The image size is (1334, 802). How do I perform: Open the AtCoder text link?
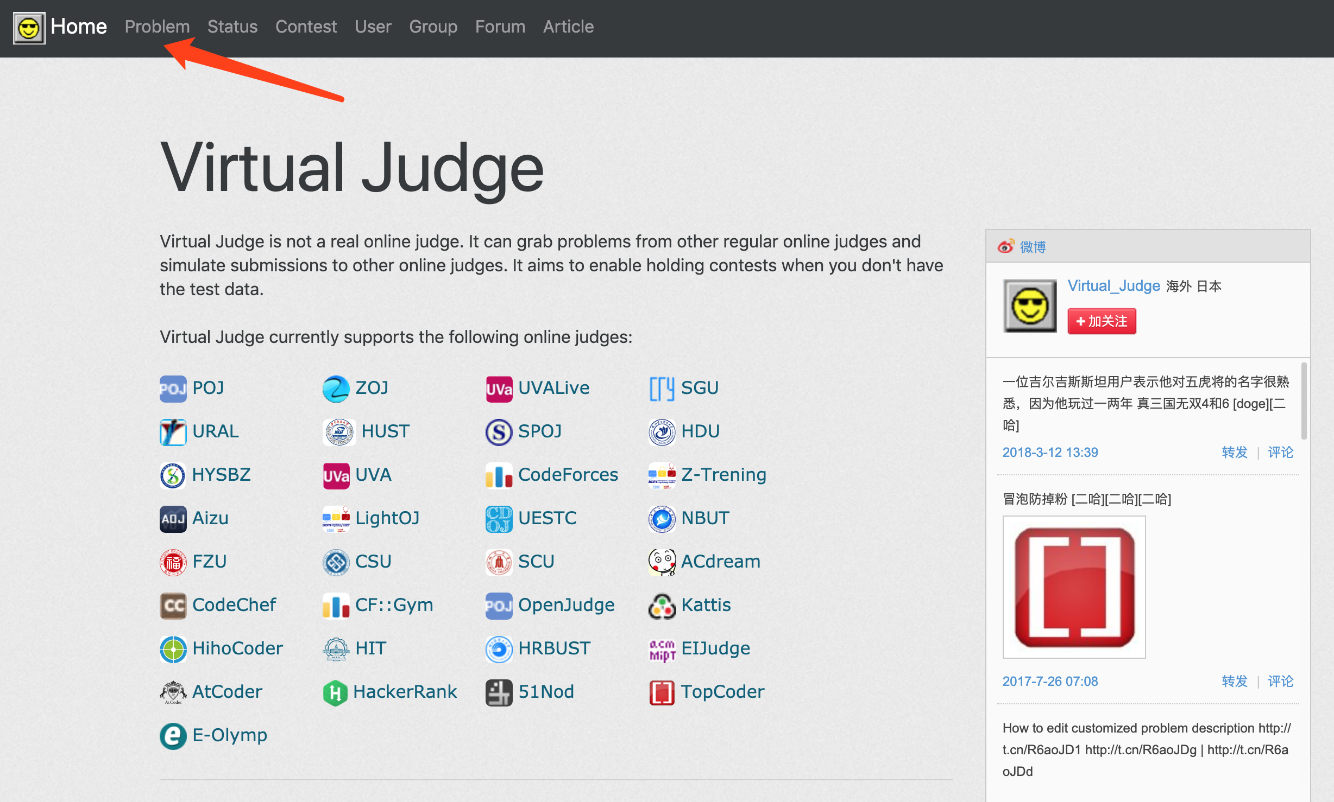pos(227,691)
